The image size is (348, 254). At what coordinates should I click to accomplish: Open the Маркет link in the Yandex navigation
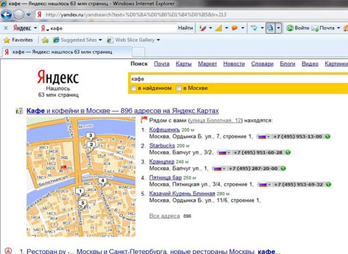207,64
